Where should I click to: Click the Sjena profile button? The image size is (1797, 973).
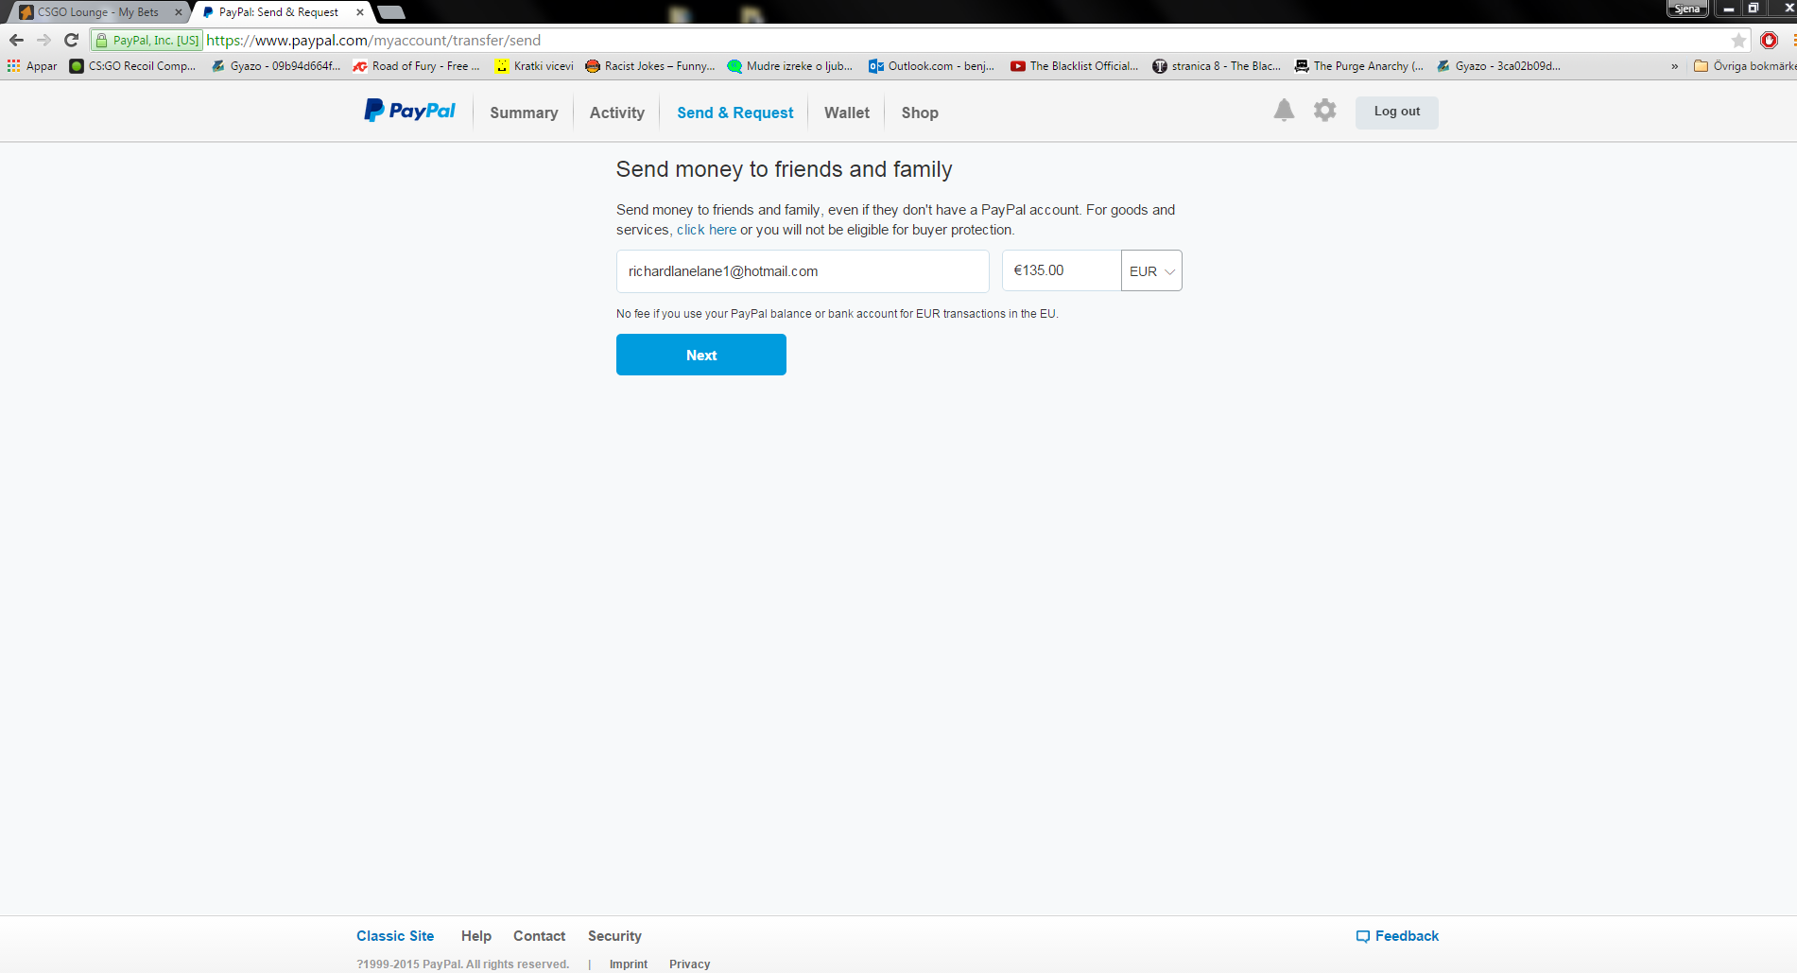1687,9
